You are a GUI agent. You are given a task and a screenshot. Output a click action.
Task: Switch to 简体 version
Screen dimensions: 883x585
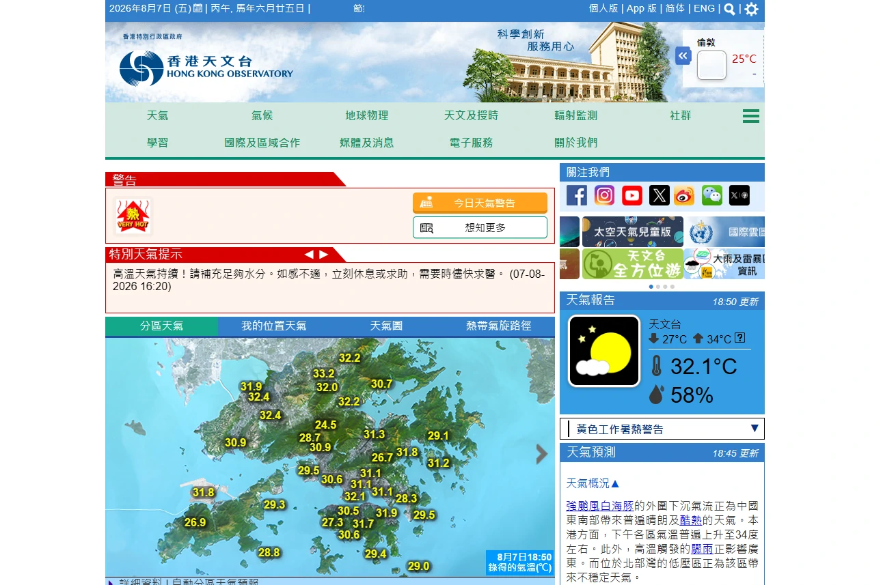tap(675, 8)
